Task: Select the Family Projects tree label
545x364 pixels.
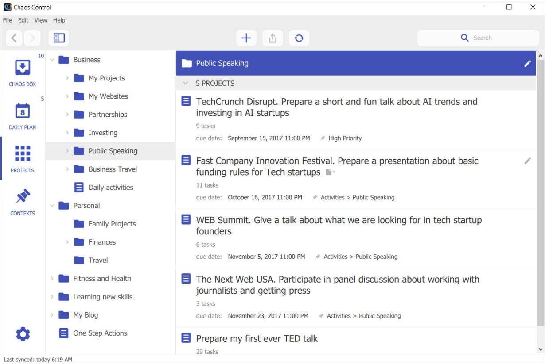Action: pyautogui.click(x=112, y=224)
